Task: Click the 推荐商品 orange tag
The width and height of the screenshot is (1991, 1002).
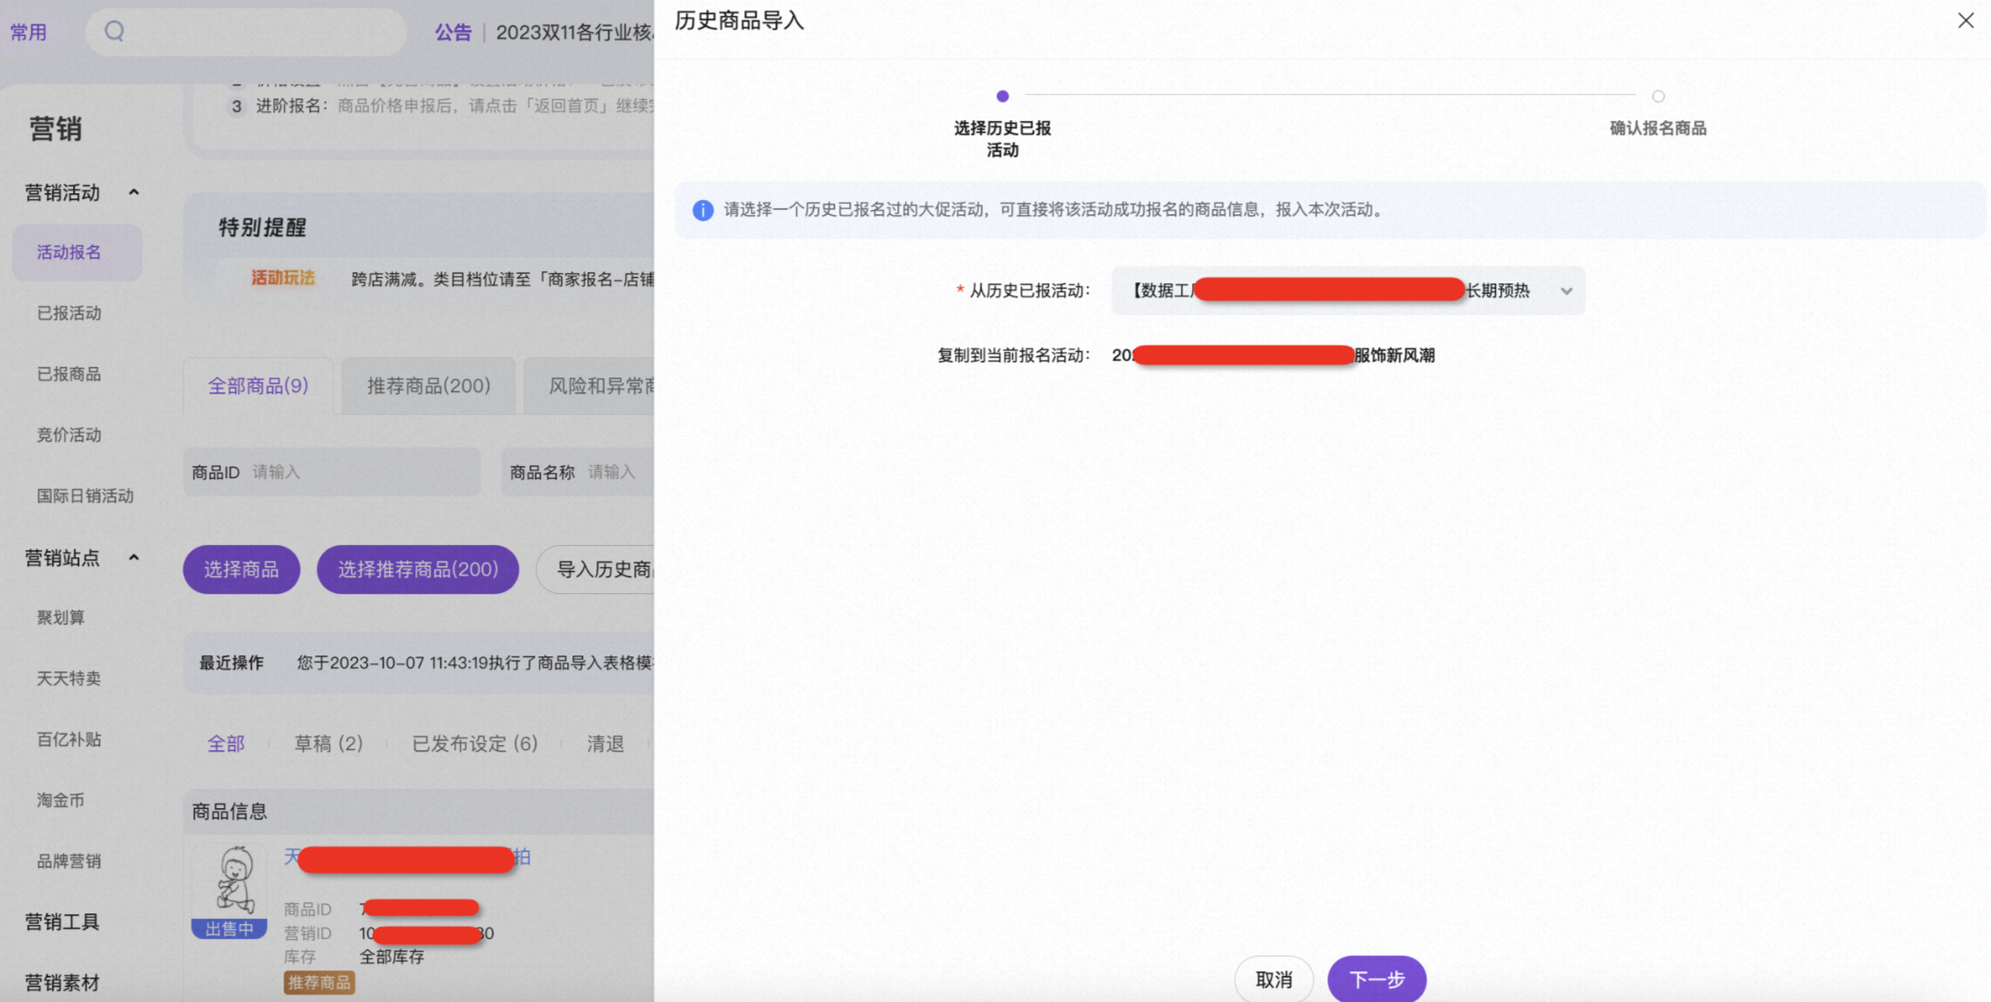Action: (319, 983)
